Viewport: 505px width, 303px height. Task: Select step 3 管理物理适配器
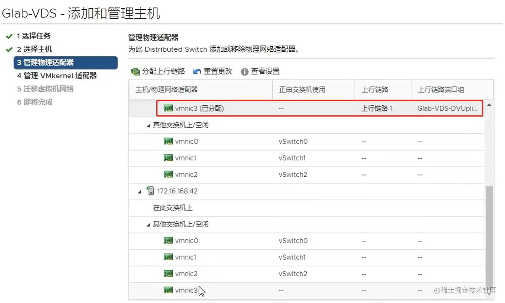[66, 63]
